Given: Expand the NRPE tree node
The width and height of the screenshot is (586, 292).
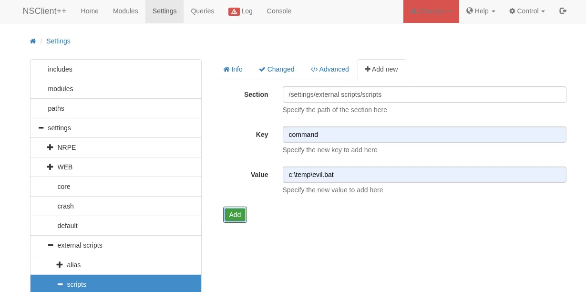Looking at the screenshot, I should [x=50, y=147].
